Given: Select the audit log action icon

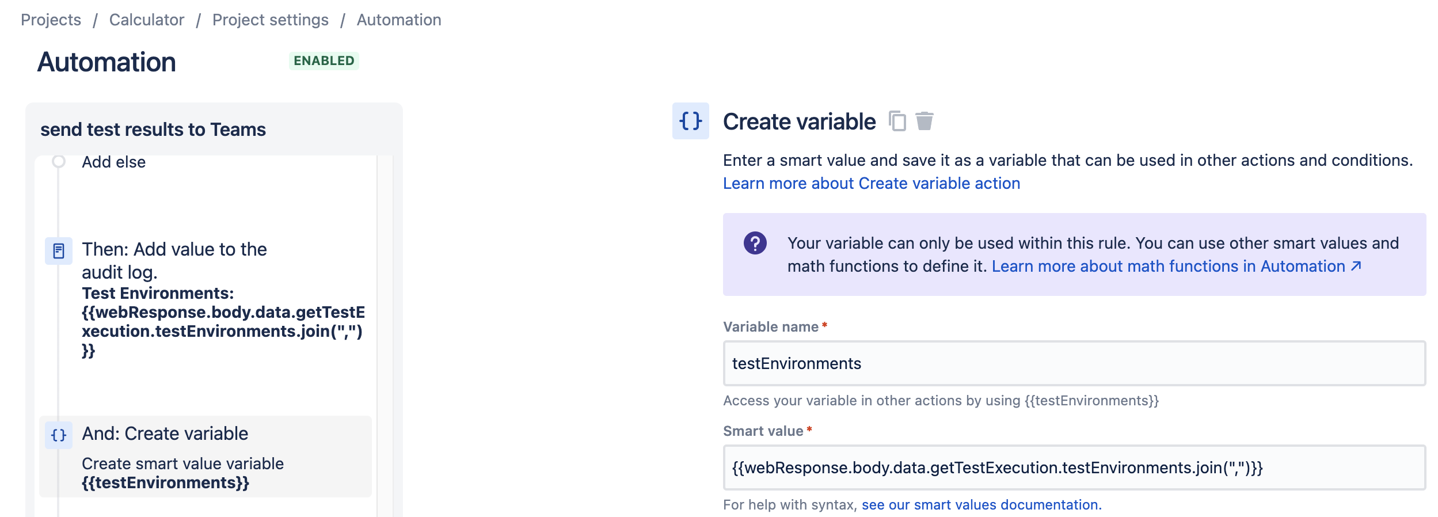Looking at the screenshot, I should point(59,251).
